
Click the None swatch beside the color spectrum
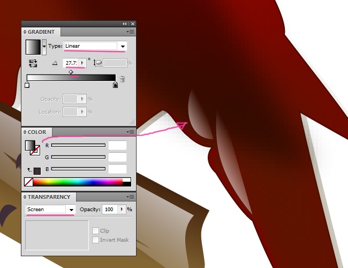coord(29,182)
